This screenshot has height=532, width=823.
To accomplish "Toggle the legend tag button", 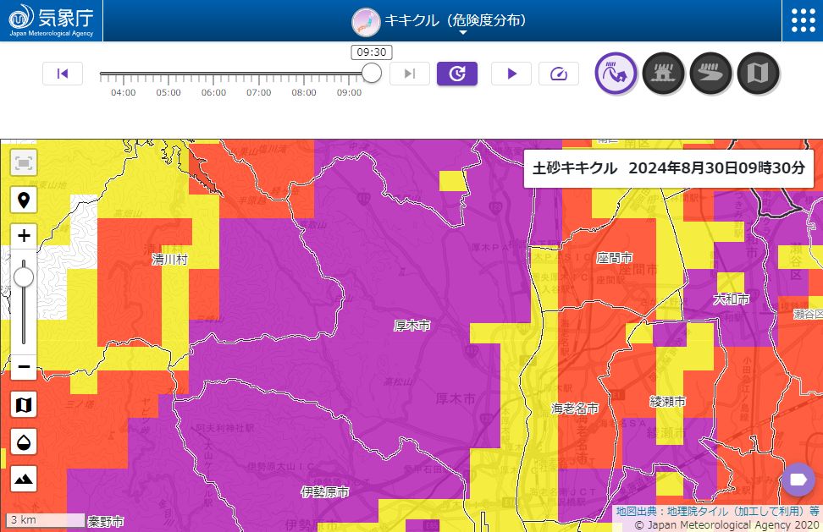I will point(797,480).
